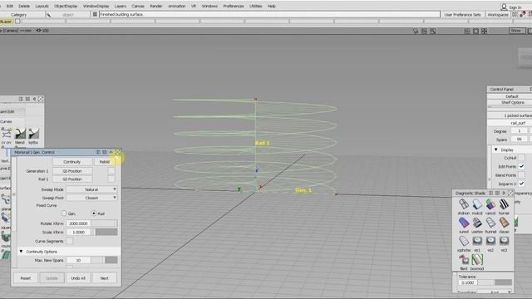Select the light tunnel diagnostic shader
532x299 pixels.
[490, 223]
